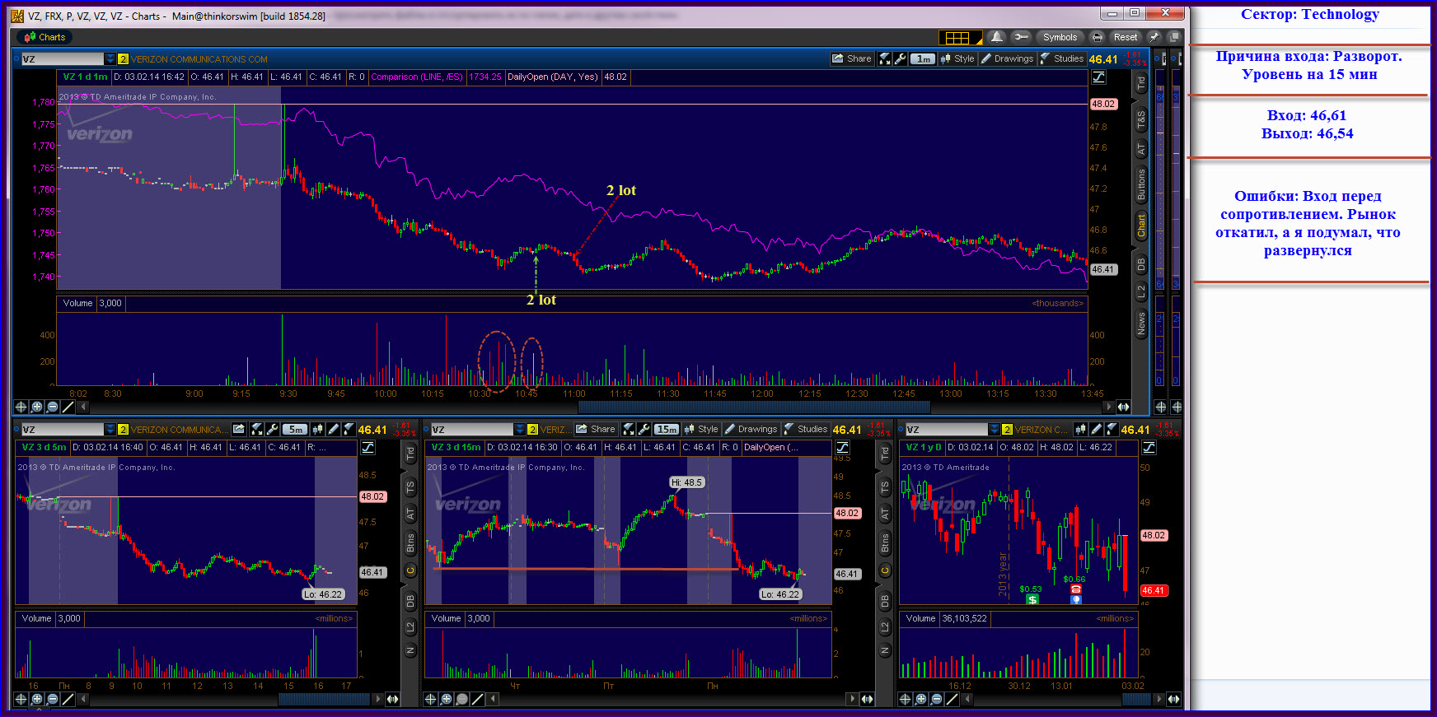Open Style menu in main chart
This screenshot has height=717, width=1437.
(x=957, y=58)
